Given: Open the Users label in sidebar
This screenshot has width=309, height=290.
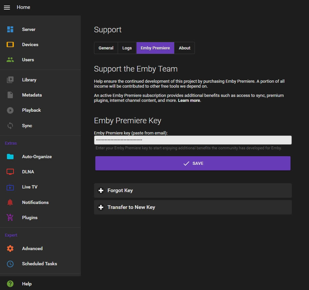Looking at the screenshot, I should pos(28,60).
